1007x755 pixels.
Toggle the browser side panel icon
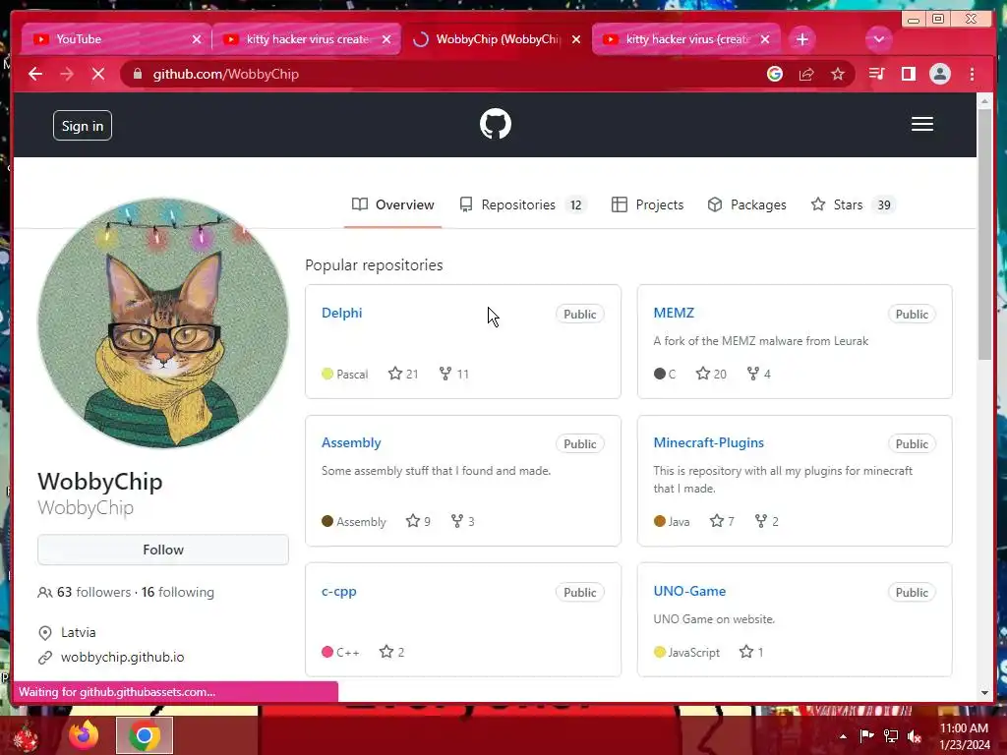pyautogui.click(x=908, y=74)
